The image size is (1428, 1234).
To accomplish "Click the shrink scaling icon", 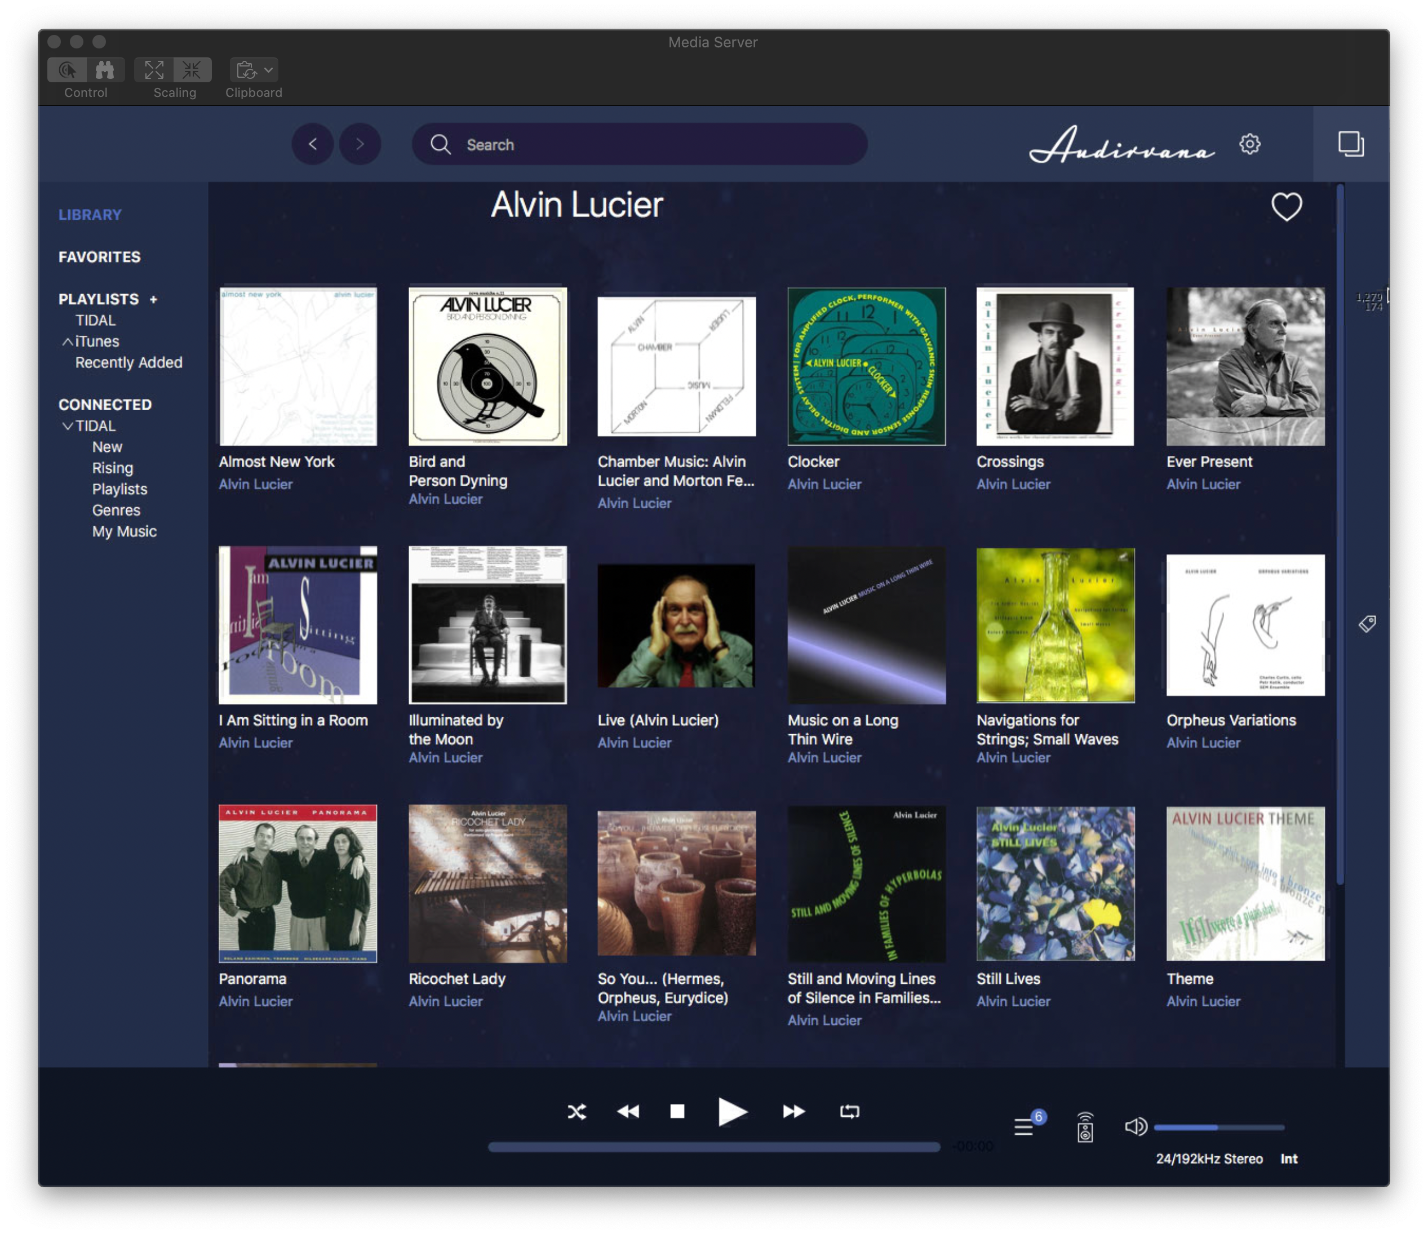I will (192, 70).
